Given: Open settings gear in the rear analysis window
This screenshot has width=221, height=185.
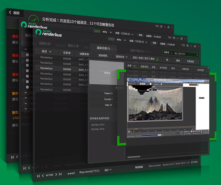Looking at the screenshot, I should (161, 27).
